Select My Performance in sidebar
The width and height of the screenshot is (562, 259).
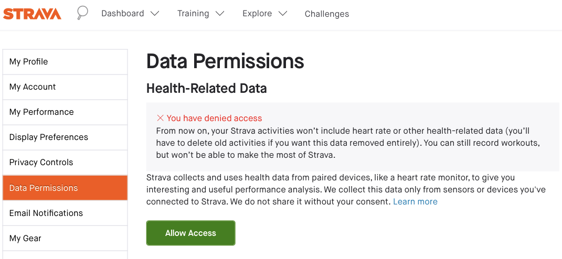[65, 112]
